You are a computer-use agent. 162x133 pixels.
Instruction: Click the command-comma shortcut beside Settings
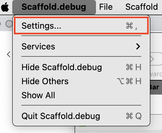tap(132, 26)
